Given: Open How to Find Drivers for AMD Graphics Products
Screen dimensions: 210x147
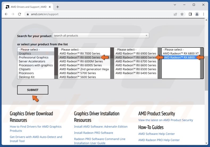Looking at the screenshot, I should [x=36, y=128].
